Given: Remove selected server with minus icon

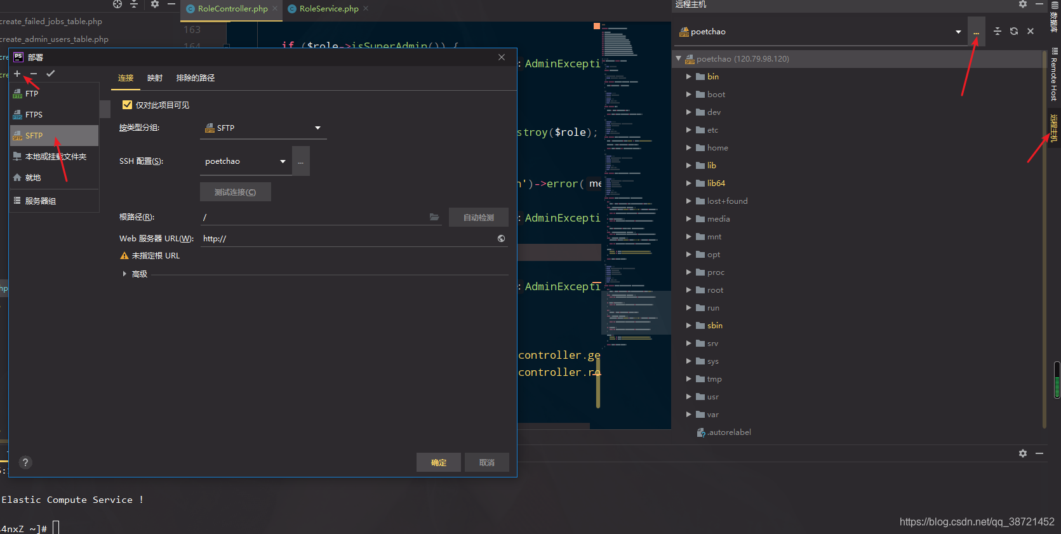Looking at the screenshot, I should (x=34, y=74).
